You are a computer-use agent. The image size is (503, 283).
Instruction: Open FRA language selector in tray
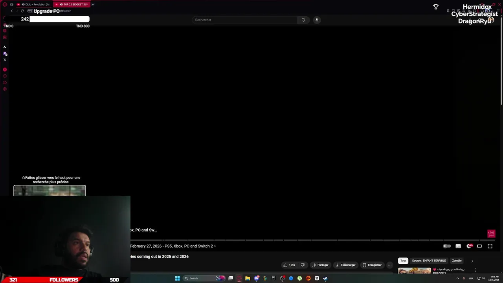click(471, 278)
